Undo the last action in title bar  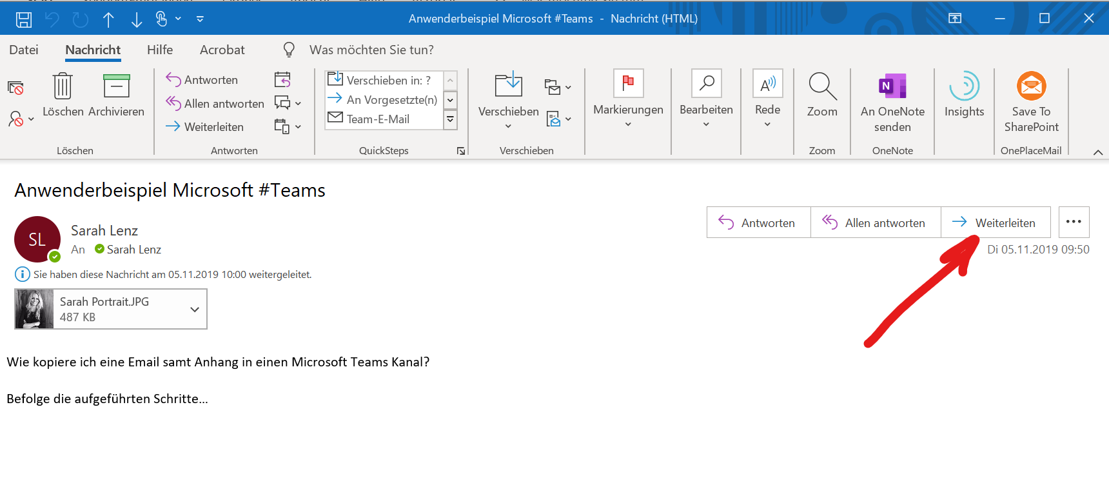click(52, 19)
